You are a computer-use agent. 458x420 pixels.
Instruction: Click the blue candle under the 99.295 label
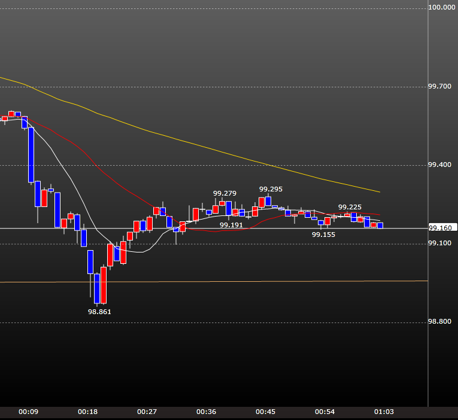(268, 201)
